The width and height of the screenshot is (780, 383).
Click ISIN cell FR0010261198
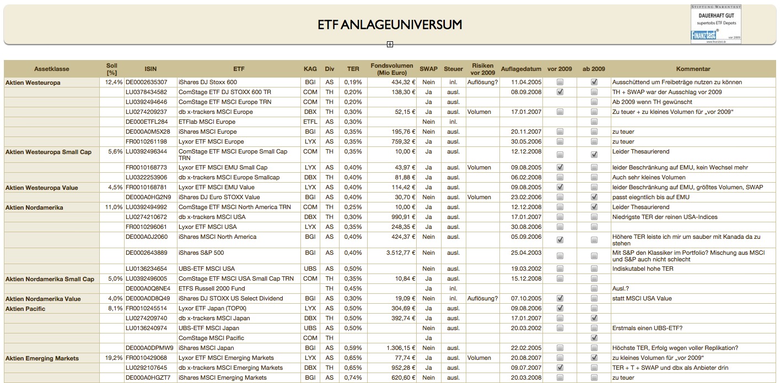click(150, 141)
